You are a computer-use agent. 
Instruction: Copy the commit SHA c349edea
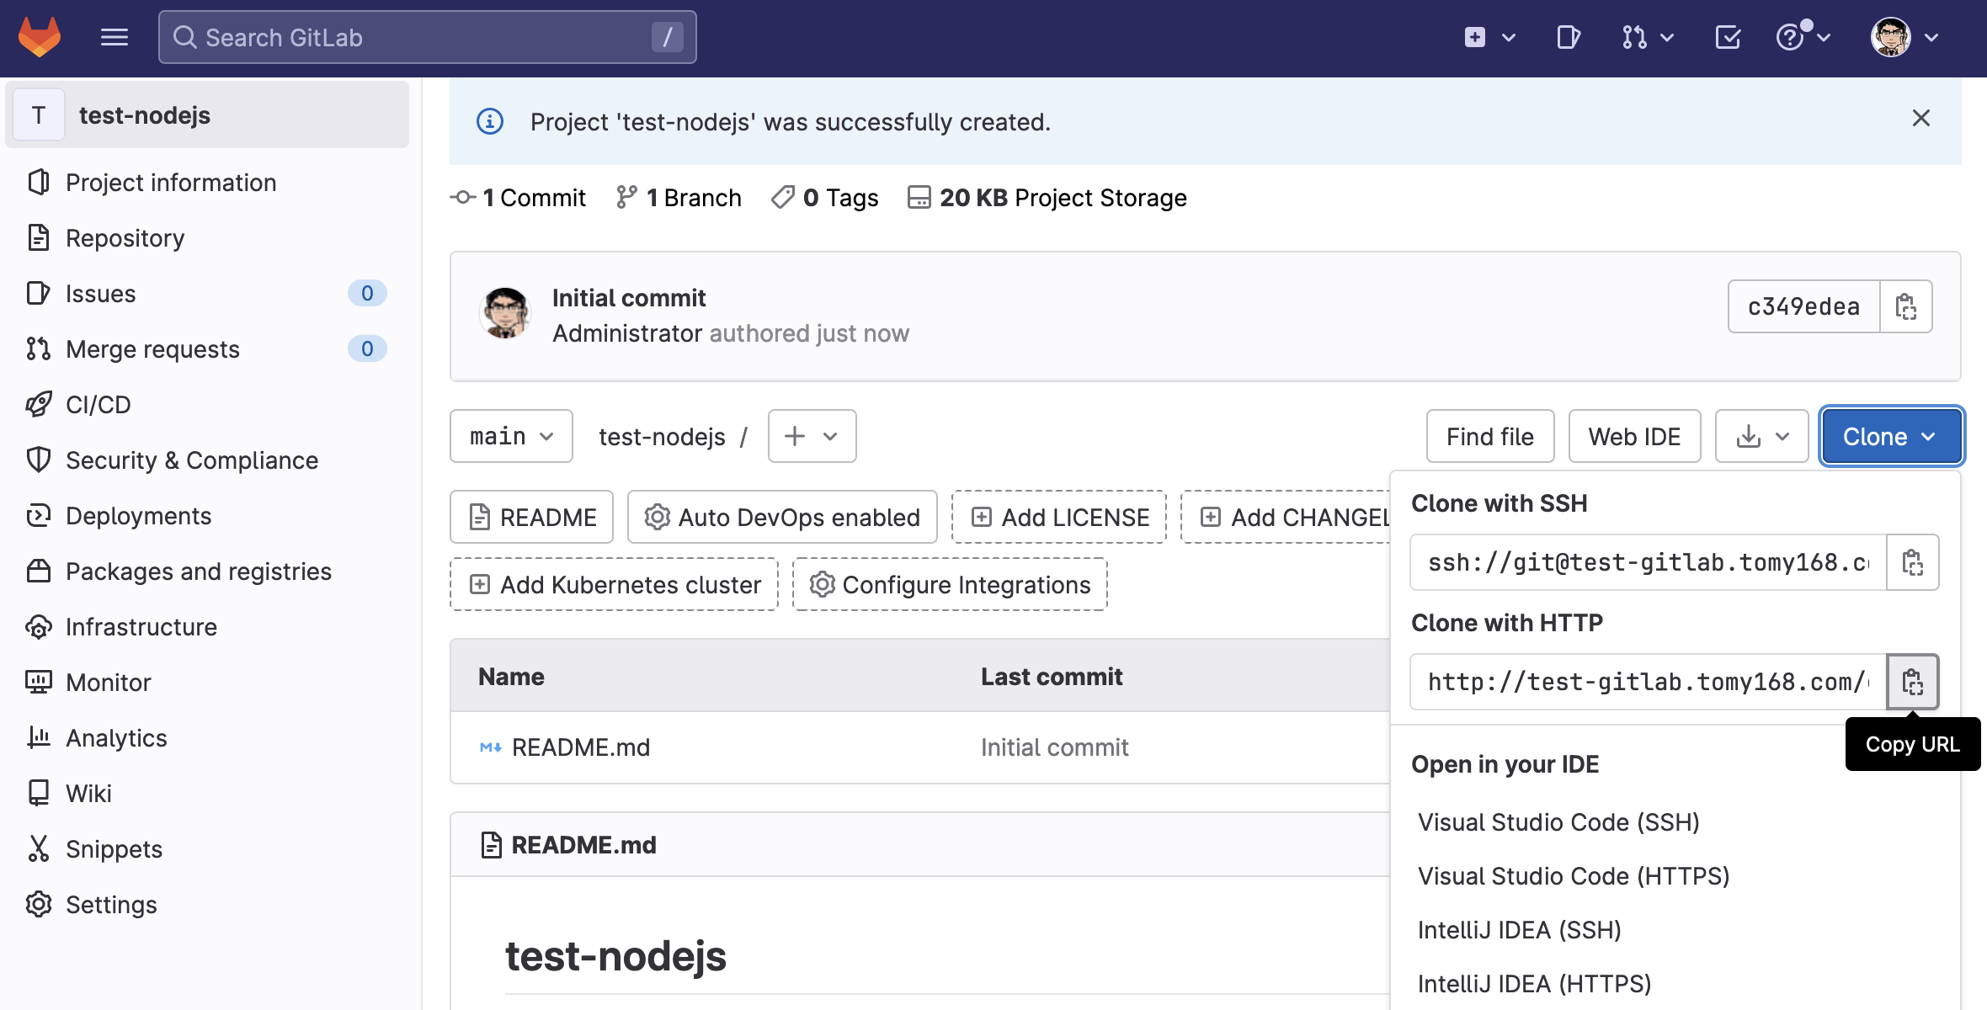1906,307
